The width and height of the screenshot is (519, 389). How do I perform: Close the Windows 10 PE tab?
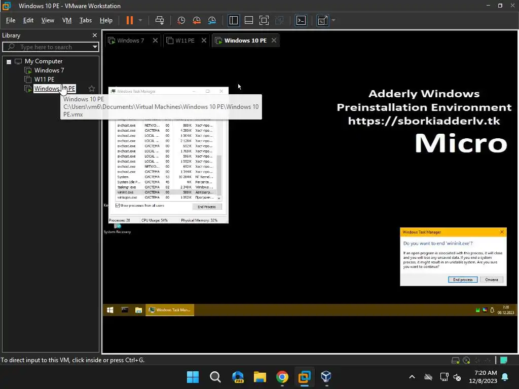(274, 41)
